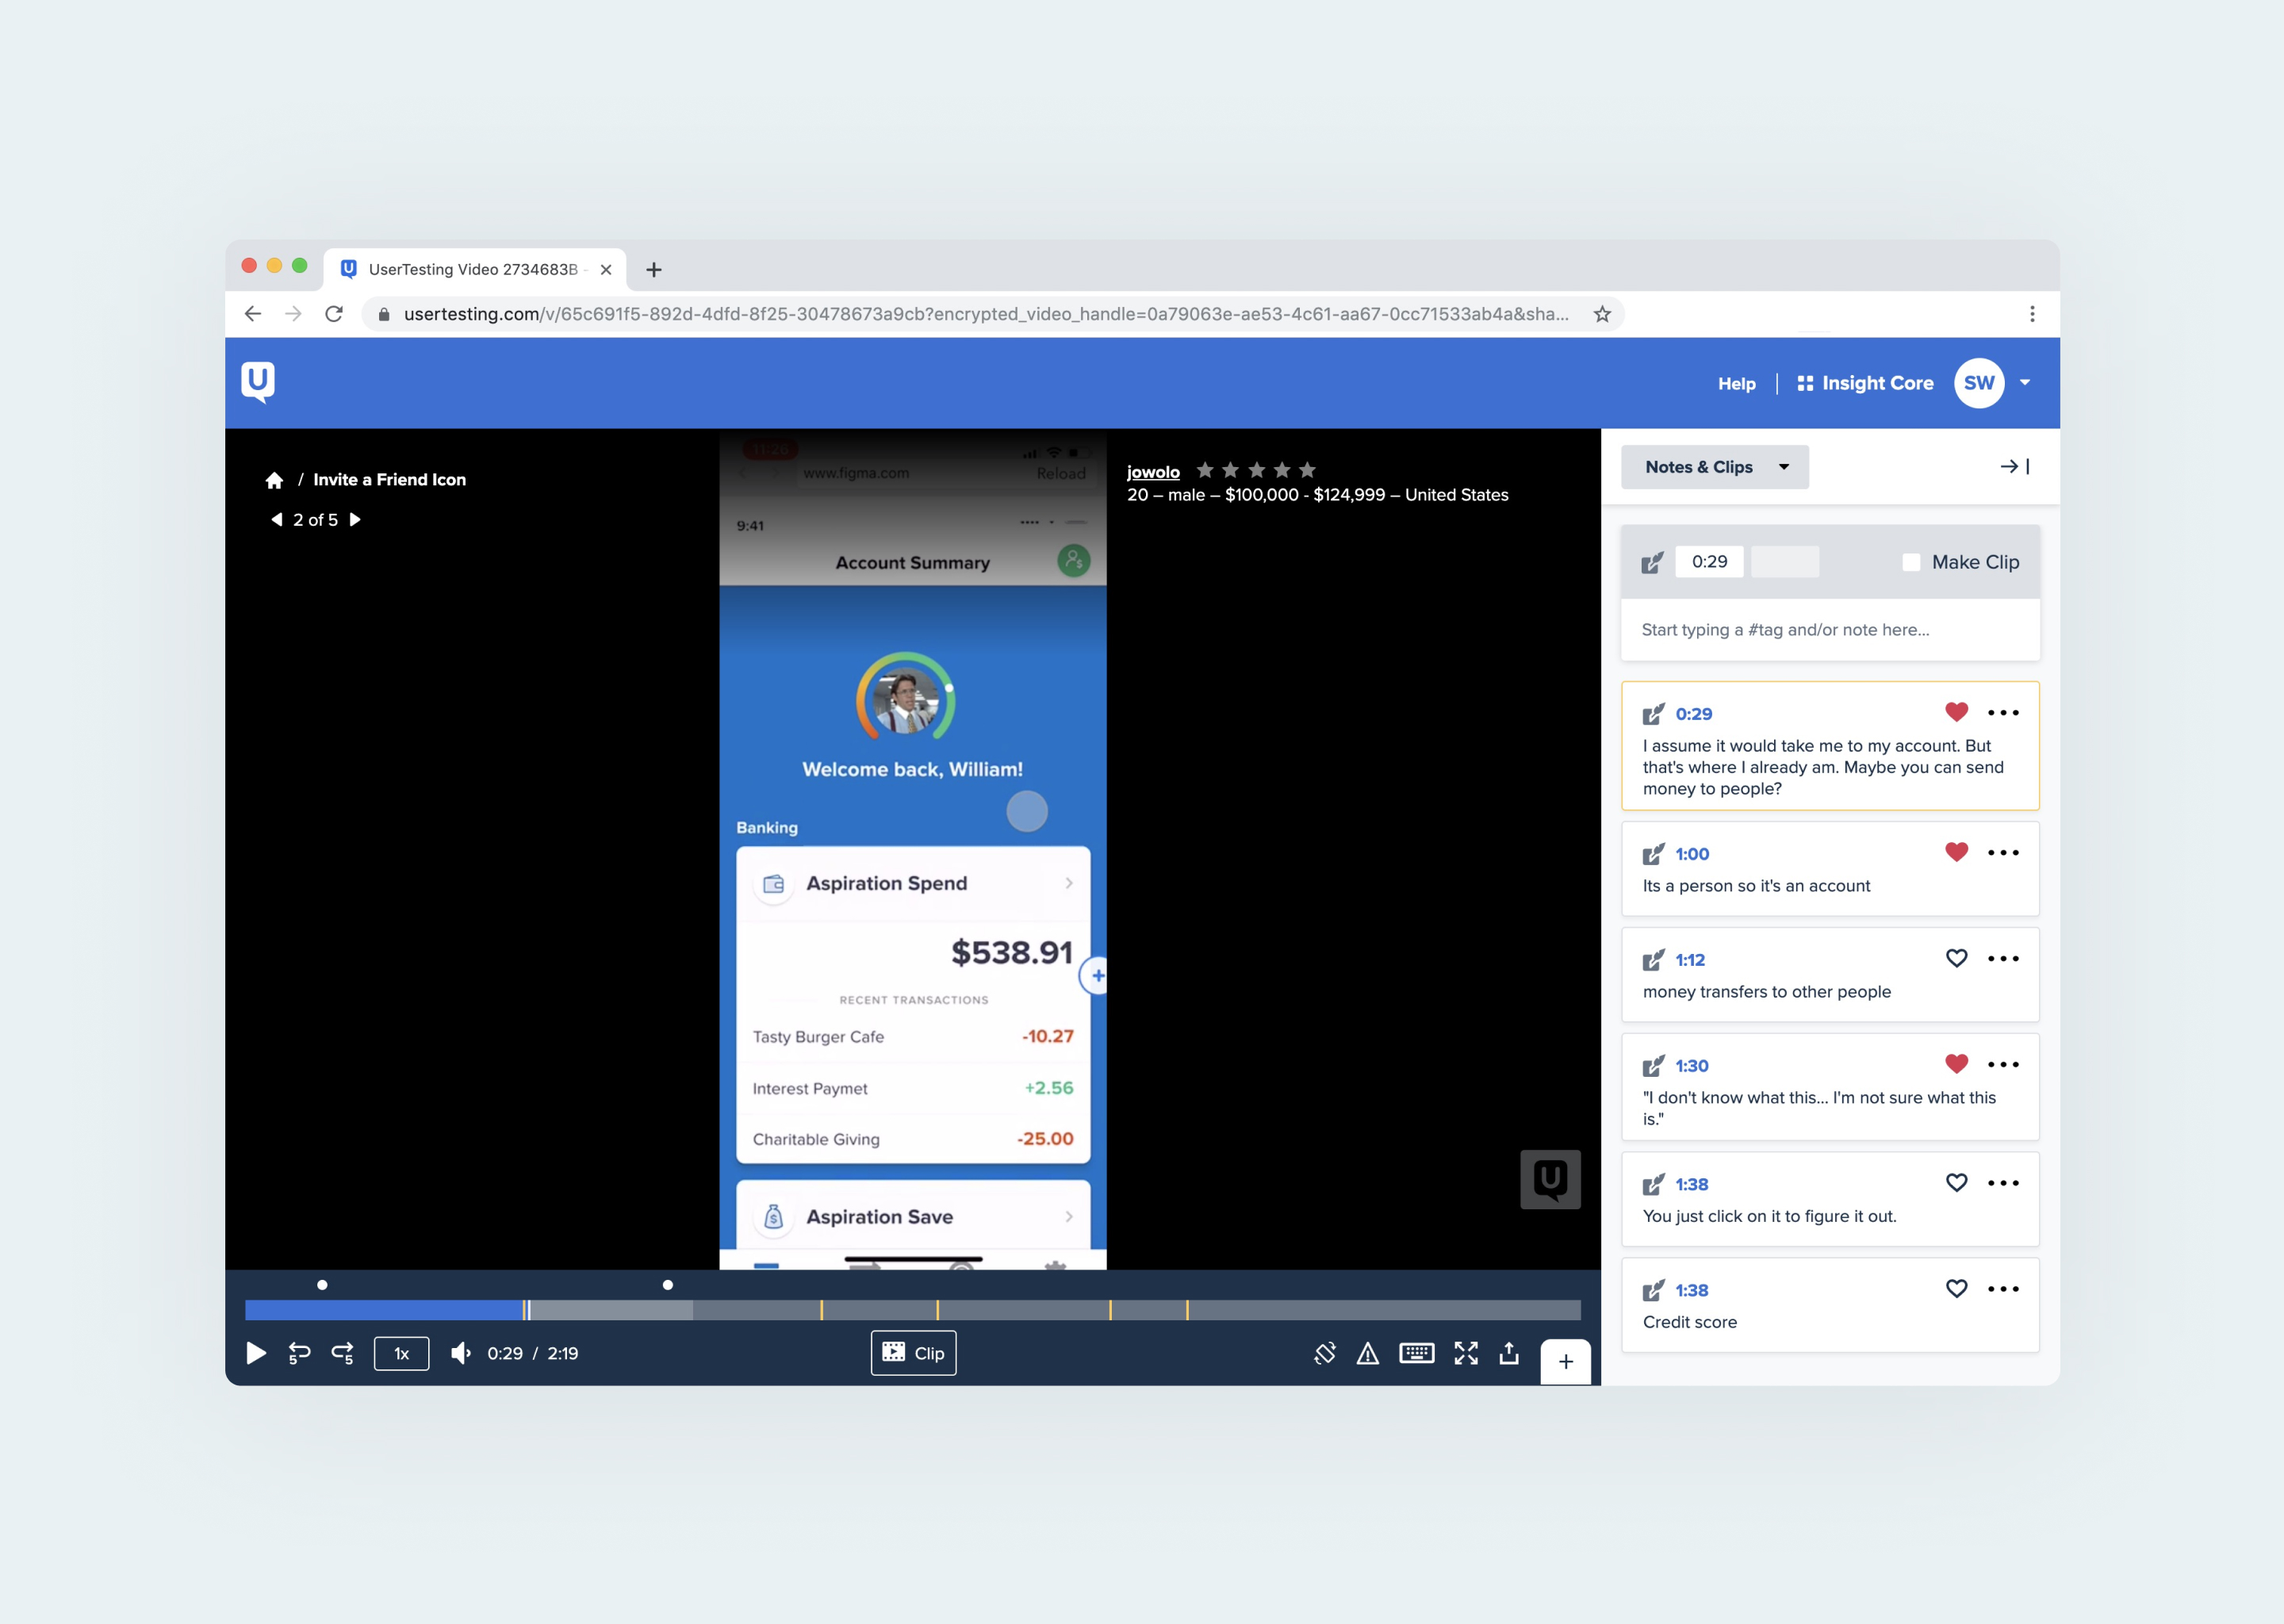
Task: Unfavorite the 1:30 note
Action: 1956,1064
